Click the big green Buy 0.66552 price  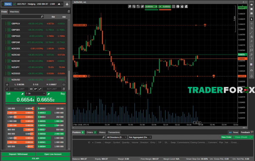click(x=51, y=97)
